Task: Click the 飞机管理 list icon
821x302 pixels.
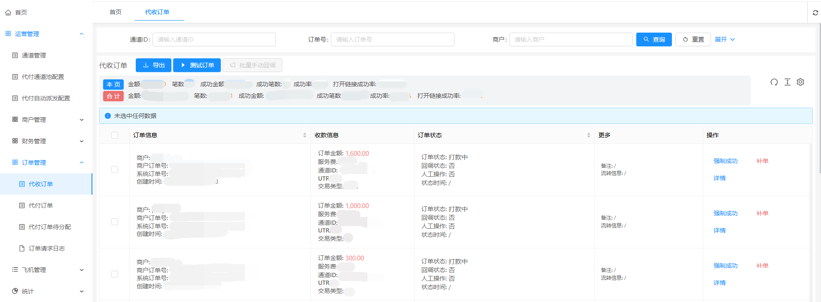Action: [15, 269]
